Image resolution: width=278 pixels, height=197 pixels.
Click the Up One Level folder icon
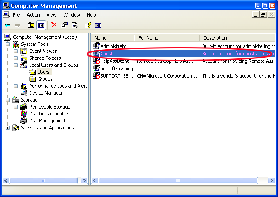pos(31,25)
